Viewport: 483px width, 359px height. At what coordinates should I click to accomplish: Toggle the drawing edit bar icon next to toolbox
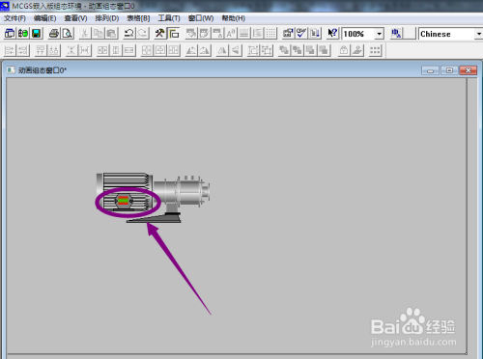tap(173, 33)
